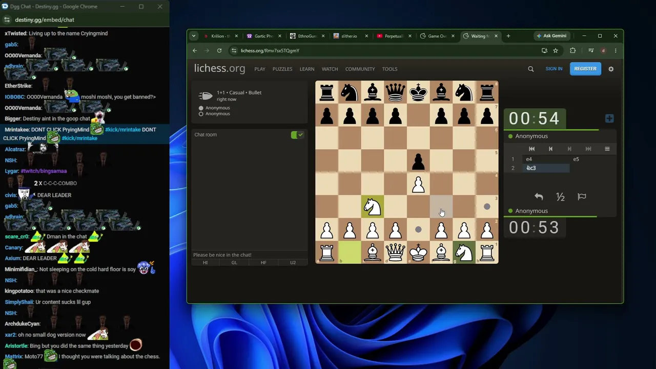The height and width of the screenshot is (369, 656).
Task: View site information icon beside lichess URL
Action: point(234,51)
